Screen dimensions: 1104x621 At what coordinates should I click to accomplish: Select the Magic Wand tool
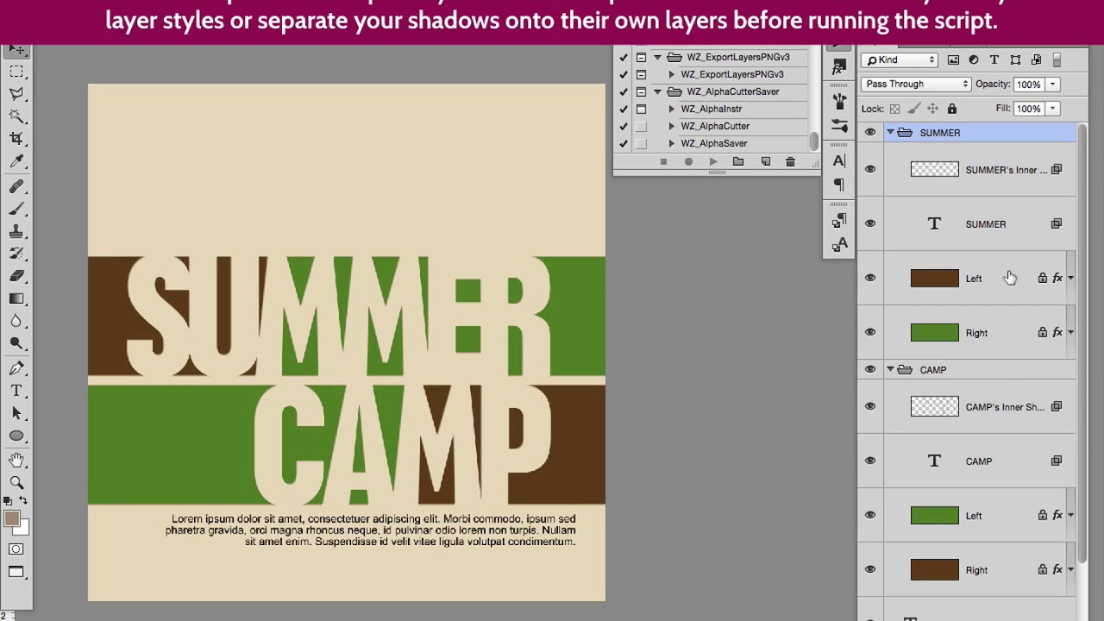coord(16,116)
